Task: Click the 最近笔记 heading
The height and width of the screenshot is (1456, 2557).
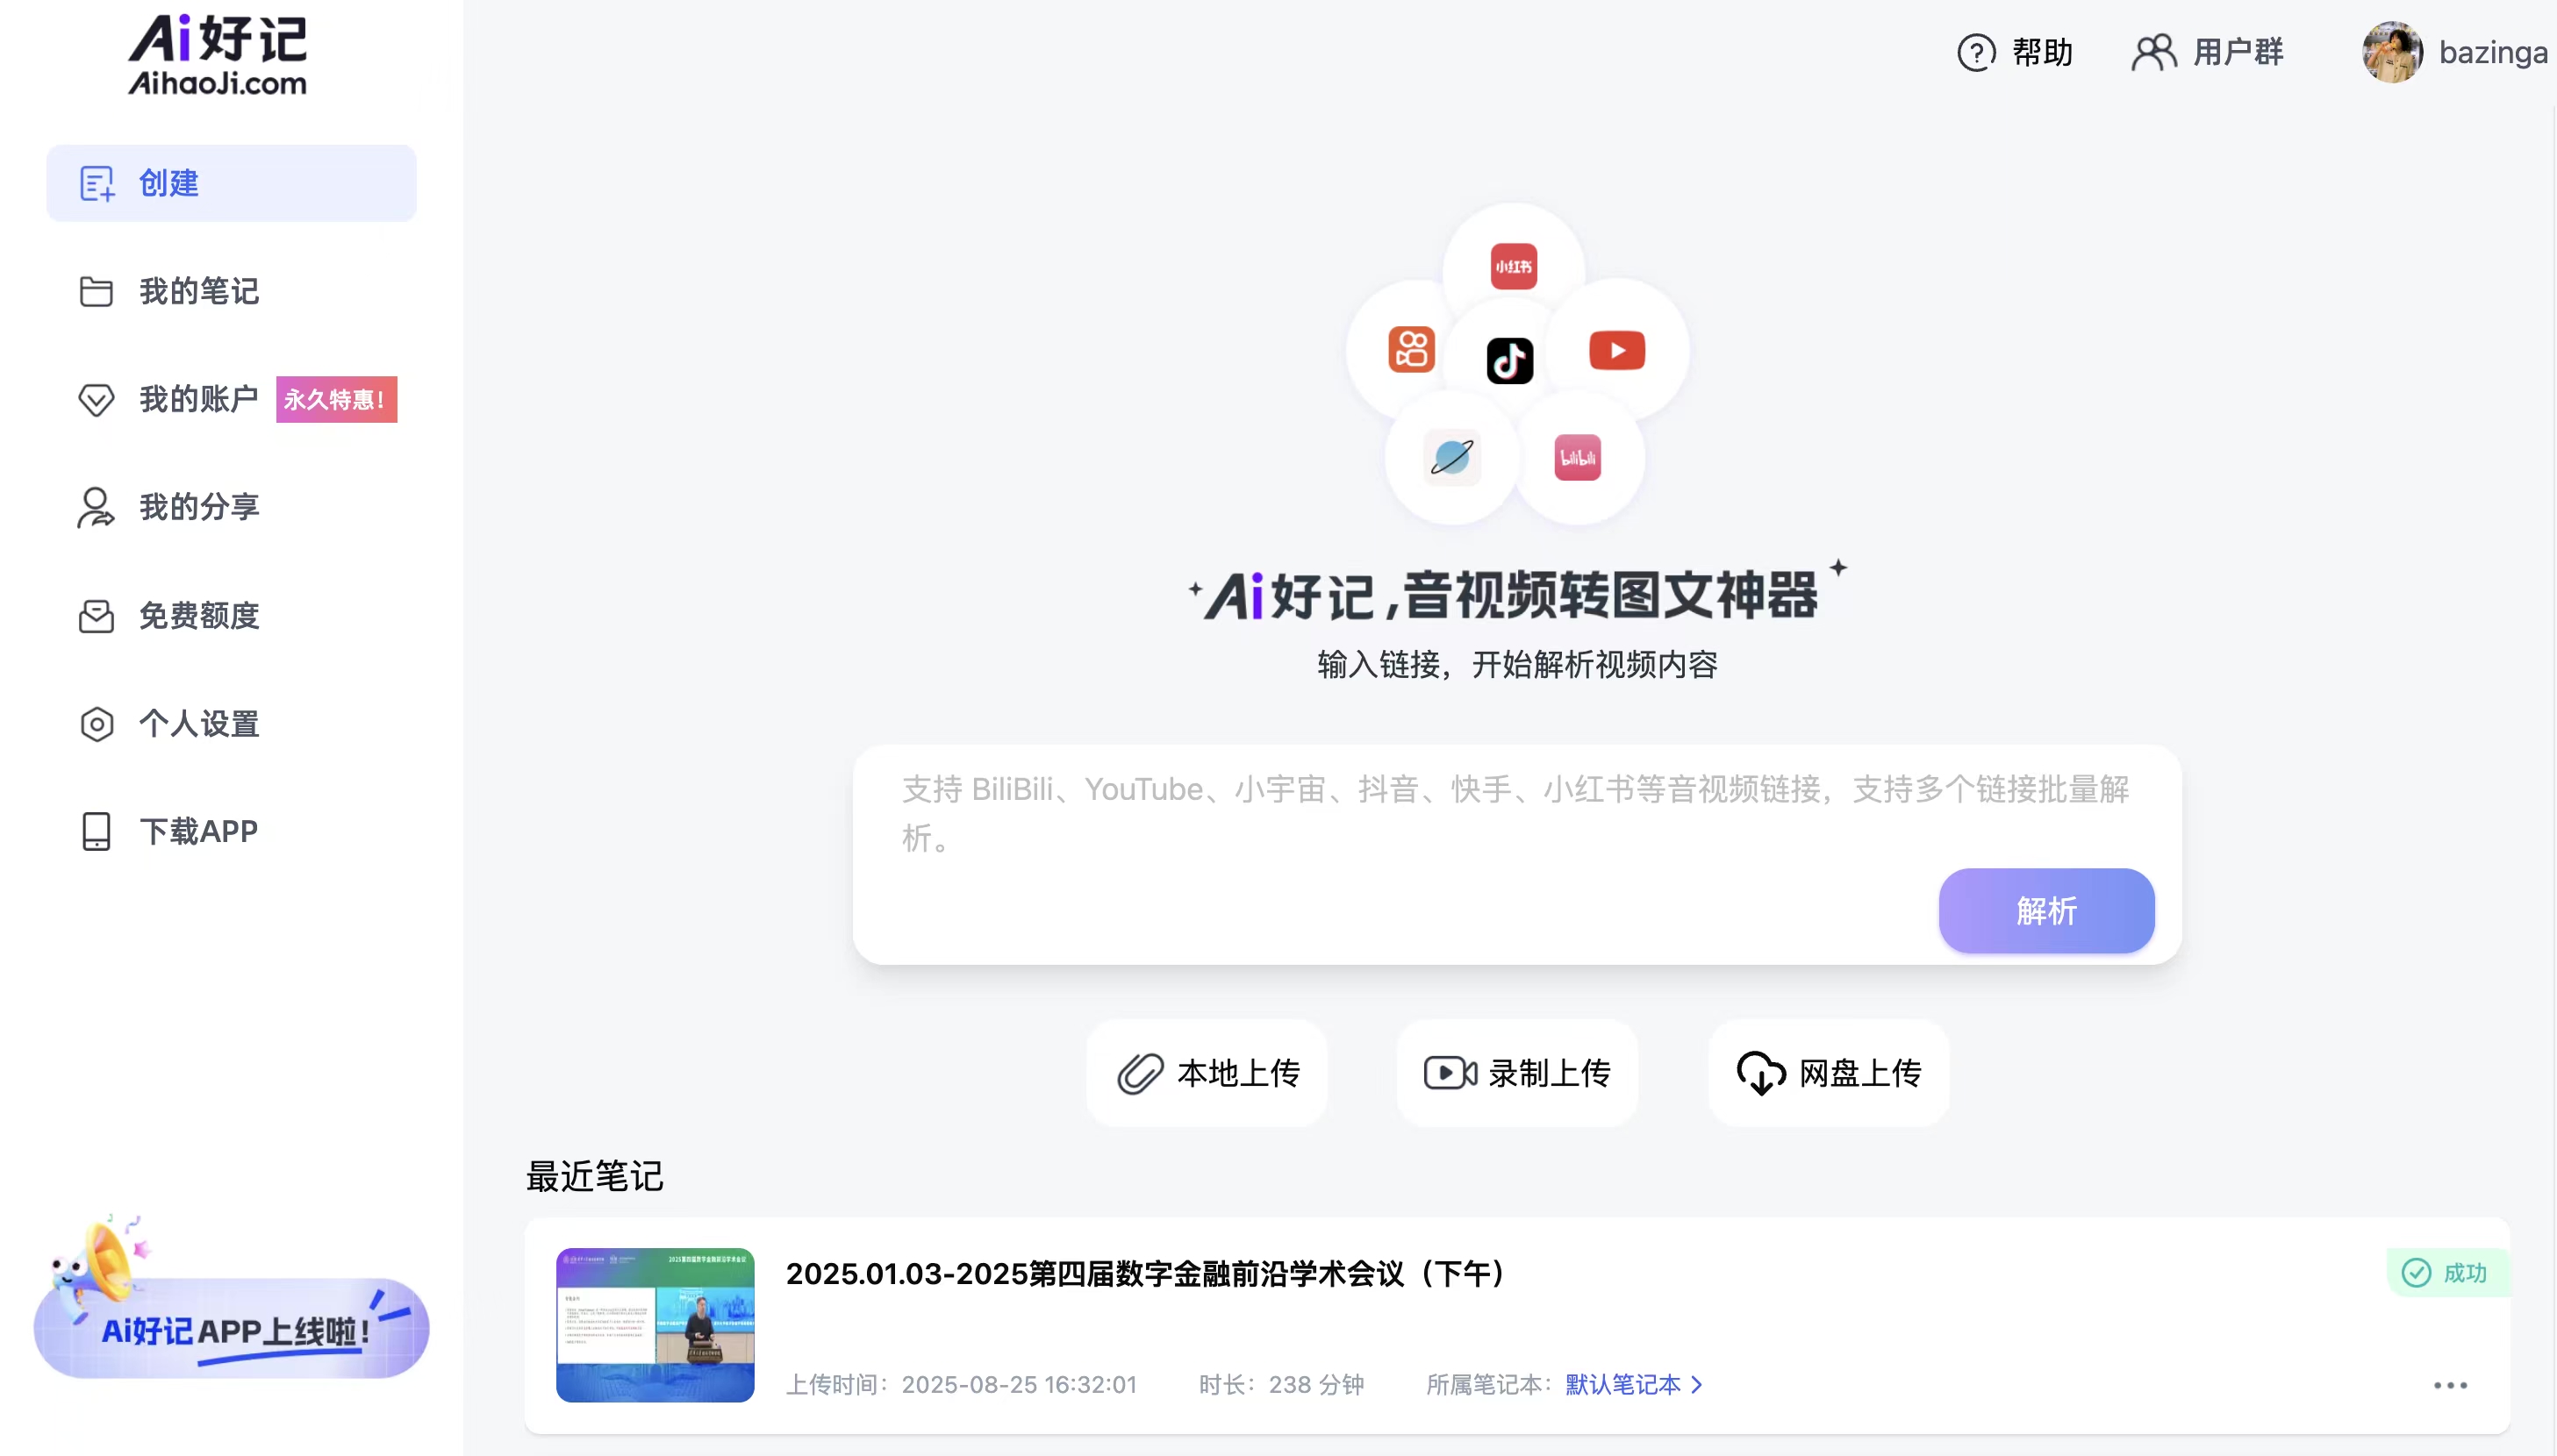Action: click(x=594, y=1176)
